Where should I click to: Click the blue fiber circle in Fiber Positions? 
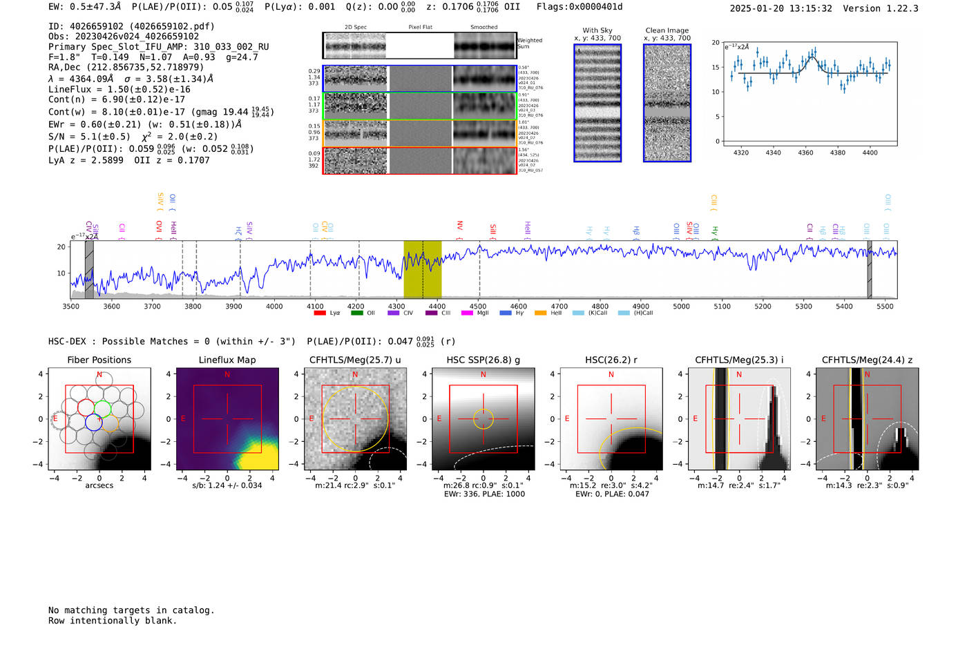point(94,423)
